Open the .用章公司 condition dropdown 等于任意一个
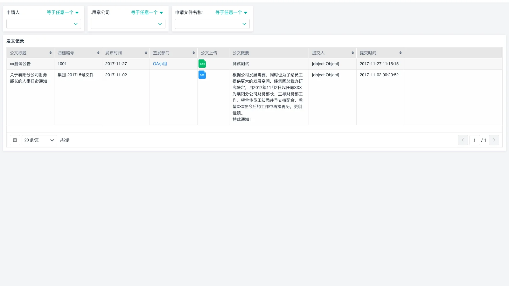 [x=147, y=12]
